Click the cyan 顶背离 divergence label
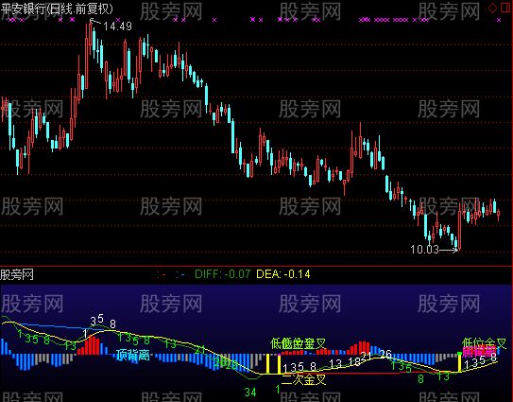Screen dimensions: 513x402 [133, 355]
